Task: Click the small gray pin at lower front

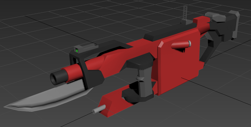Action: coord(98,110)
